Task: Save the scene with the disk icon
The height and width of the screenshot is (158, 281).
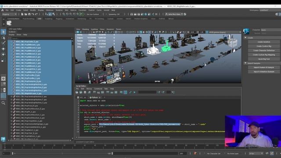Action: click(x=29, y=14)
